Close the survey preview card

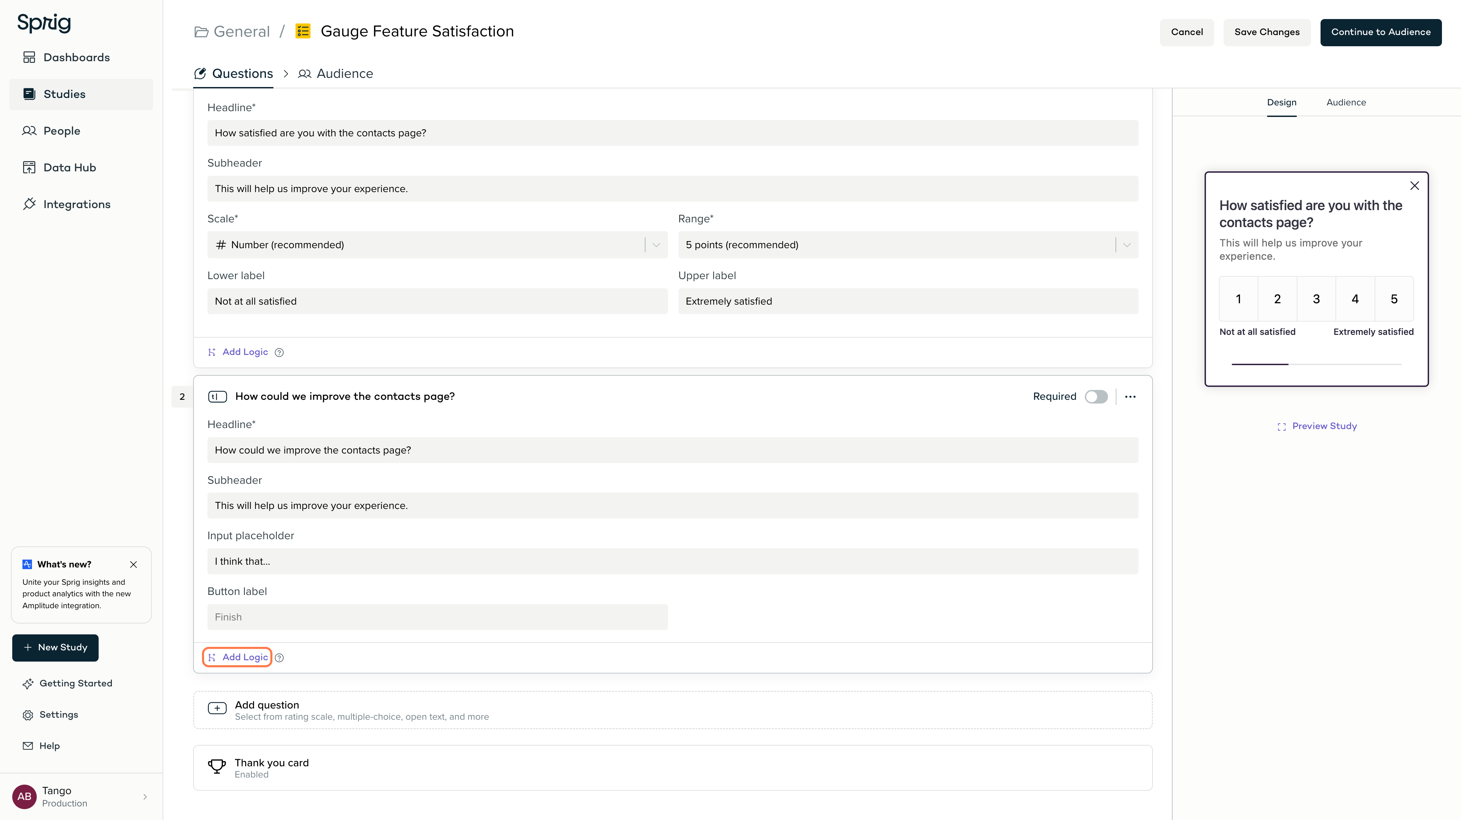point(1414,186)
